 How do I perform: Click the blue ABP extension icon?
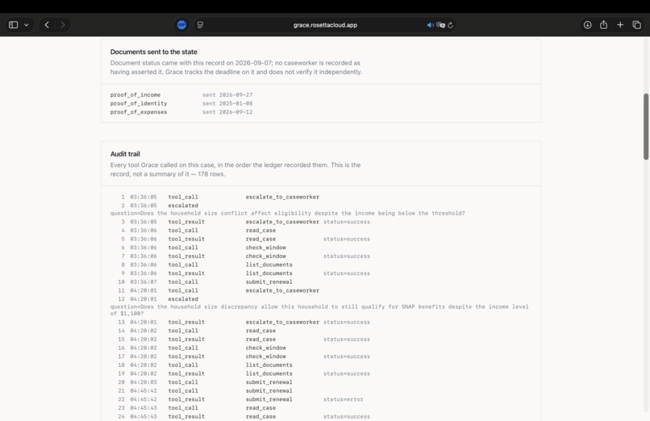point(181,25)
